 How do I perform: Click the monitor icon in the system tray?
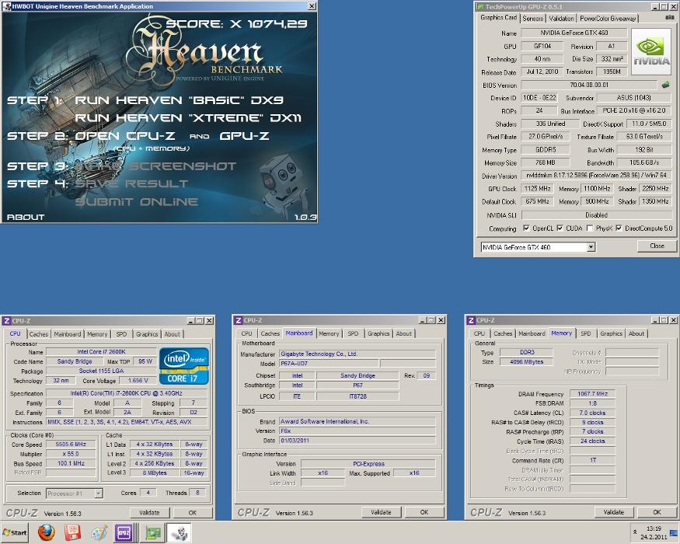[674, 532]
